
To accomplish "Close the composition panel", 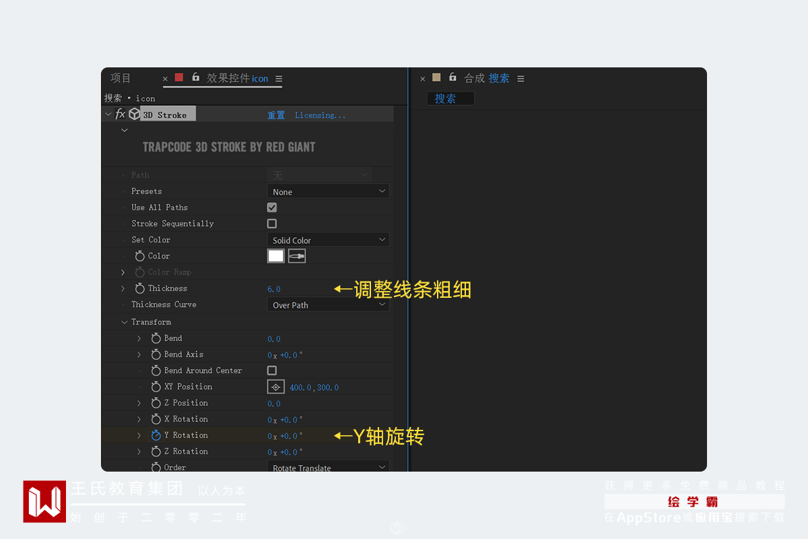I will click(423, 79).
